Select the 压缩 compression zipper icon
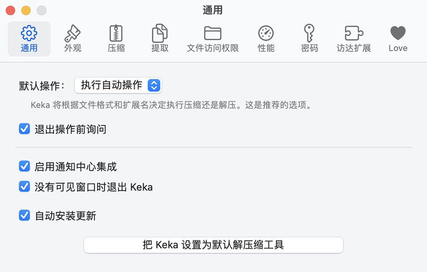 pos(116,33)
